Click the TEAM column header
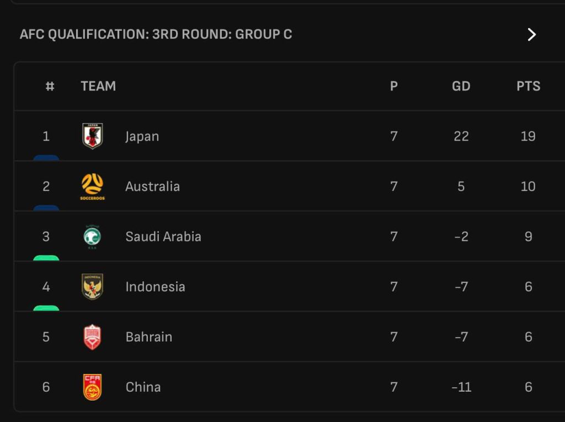565x422 pixels. 98,86
